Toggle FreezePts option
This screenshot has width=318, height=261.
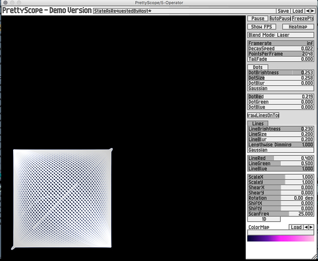tap(303, 18)
